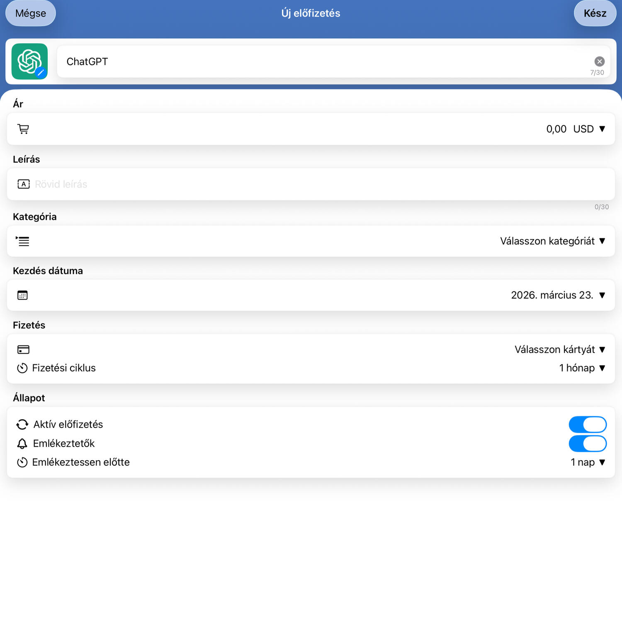Change the 1 hónap payment cycle
Image resolution: width=622 pixels, height=622 pixels.
[582, 368]
